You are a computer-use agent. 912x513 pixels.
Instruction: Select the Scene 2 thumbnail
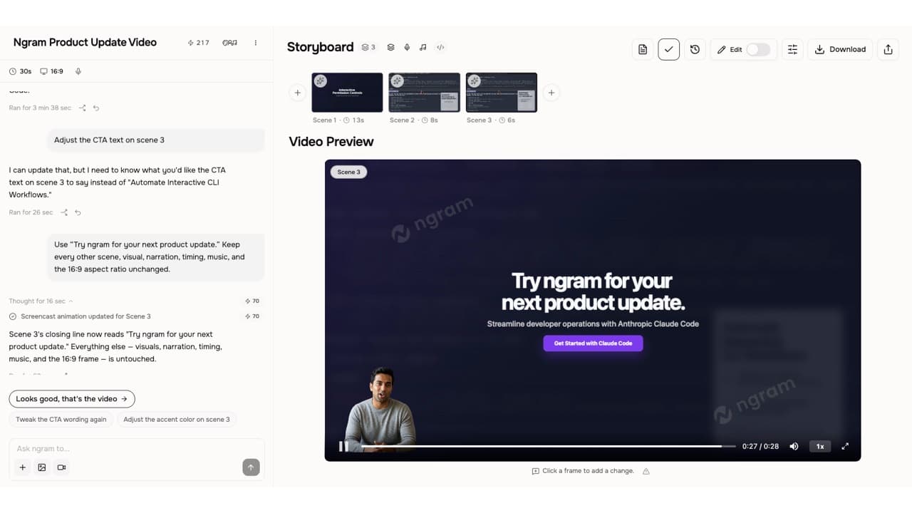click(x=424, y=93)
